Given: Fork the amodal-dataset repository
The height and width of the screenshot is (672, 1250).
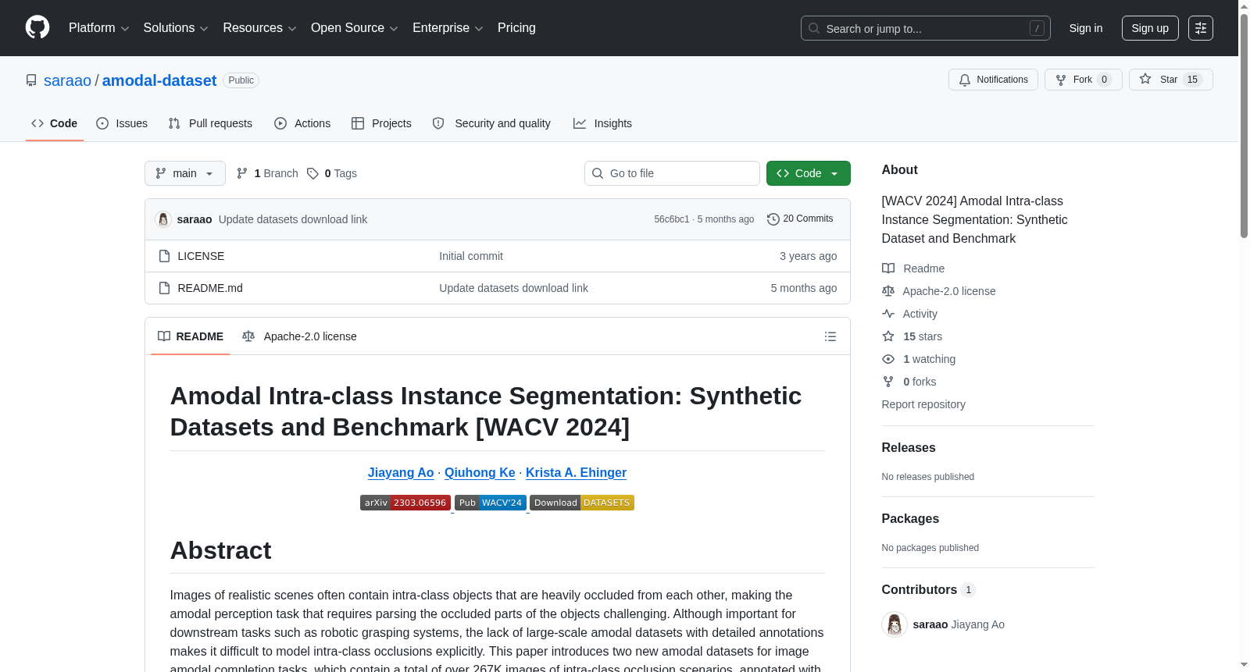Looking at the screenshot, I should tap(1083, 80).
